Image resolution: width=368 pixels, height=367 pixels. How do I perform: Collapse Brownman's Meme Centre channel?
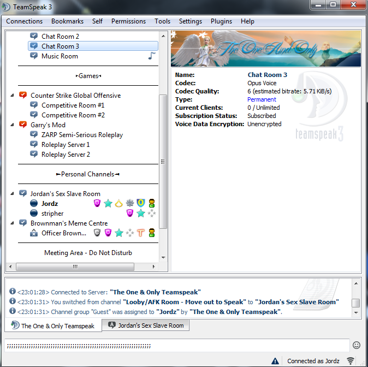click(x=12, y=223)
